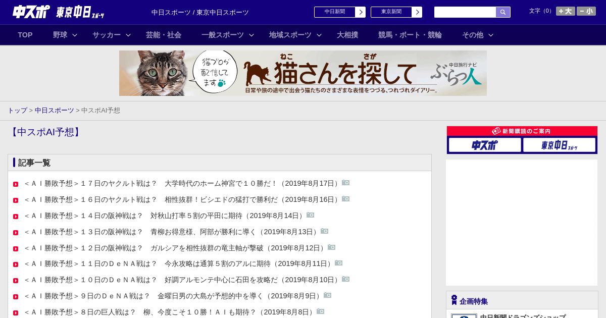Viewport: 606px width, 318px height.
Task: Open the article for the August 11 DeNA戦
Action: coord(179,263)
